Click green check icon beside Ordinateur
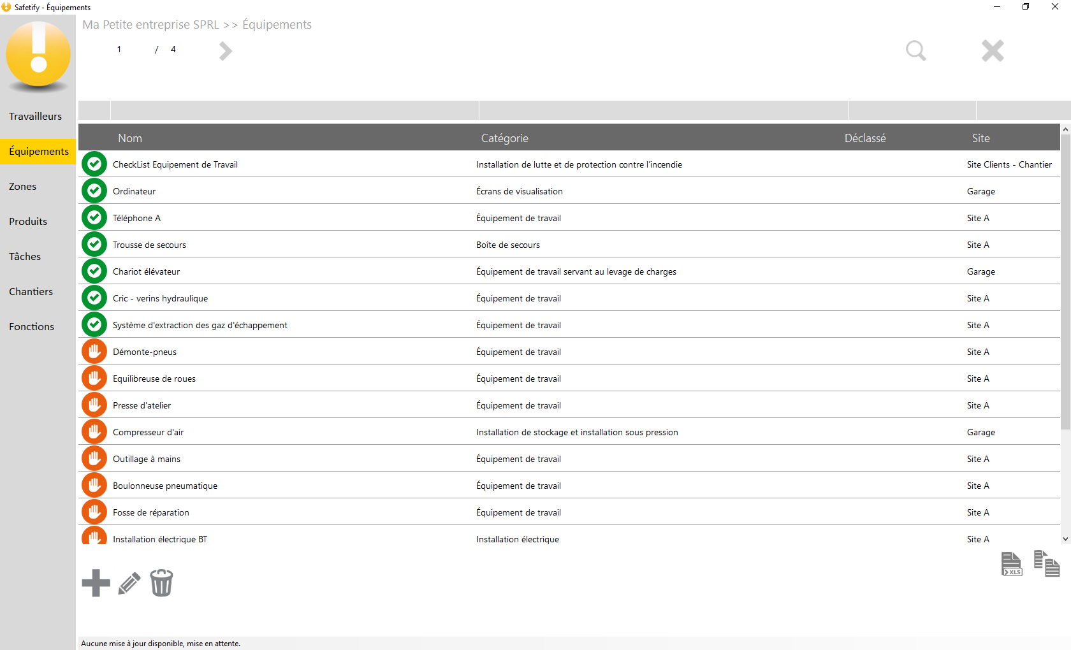This screenshot has height=650, width=1071. [94, 191]
